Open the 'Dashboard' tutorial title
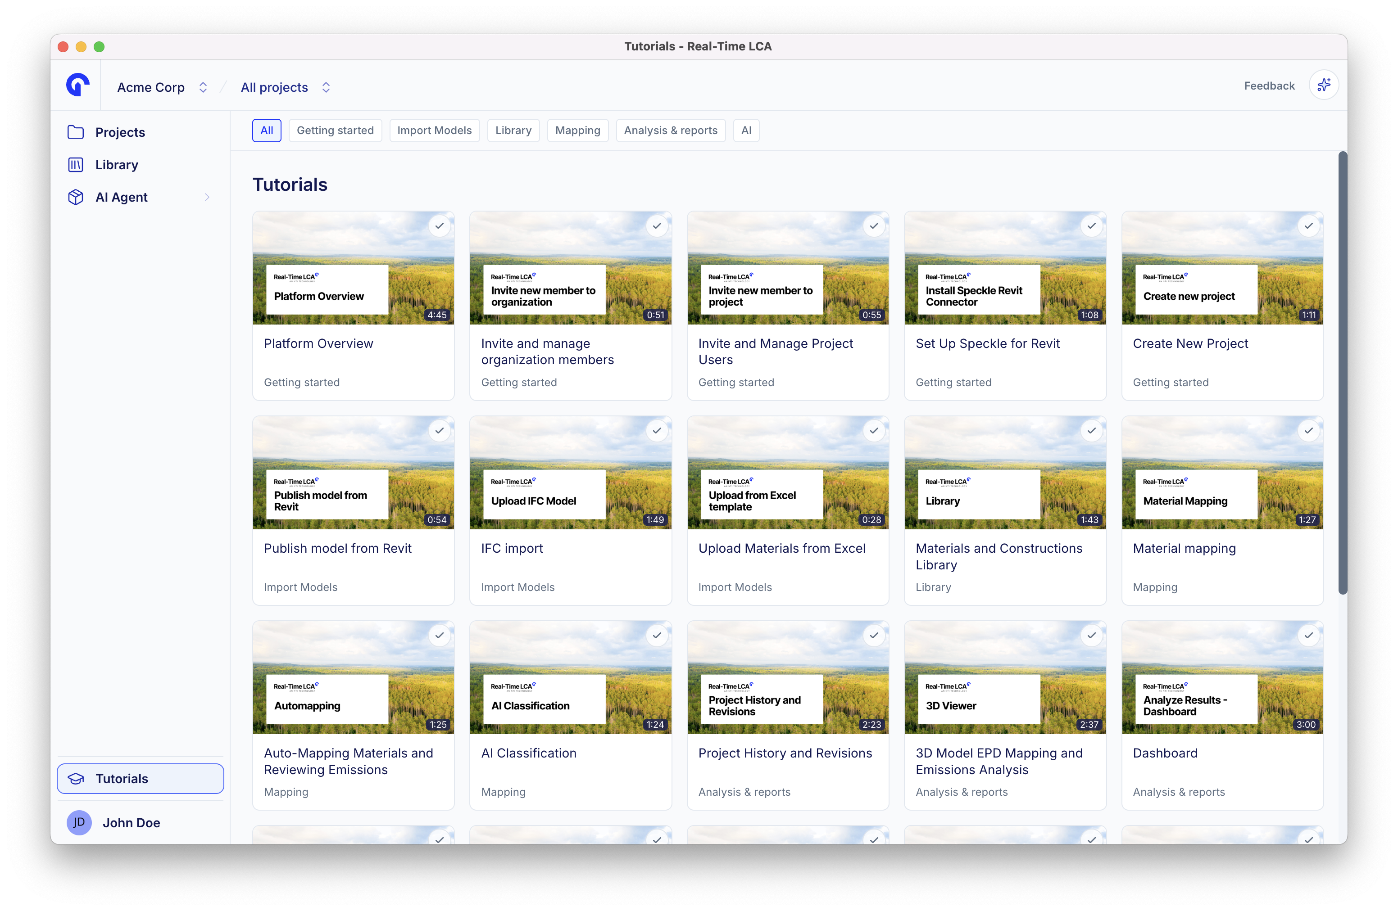The width and height of the screenshot is (1398, 911). point(1165,753)
